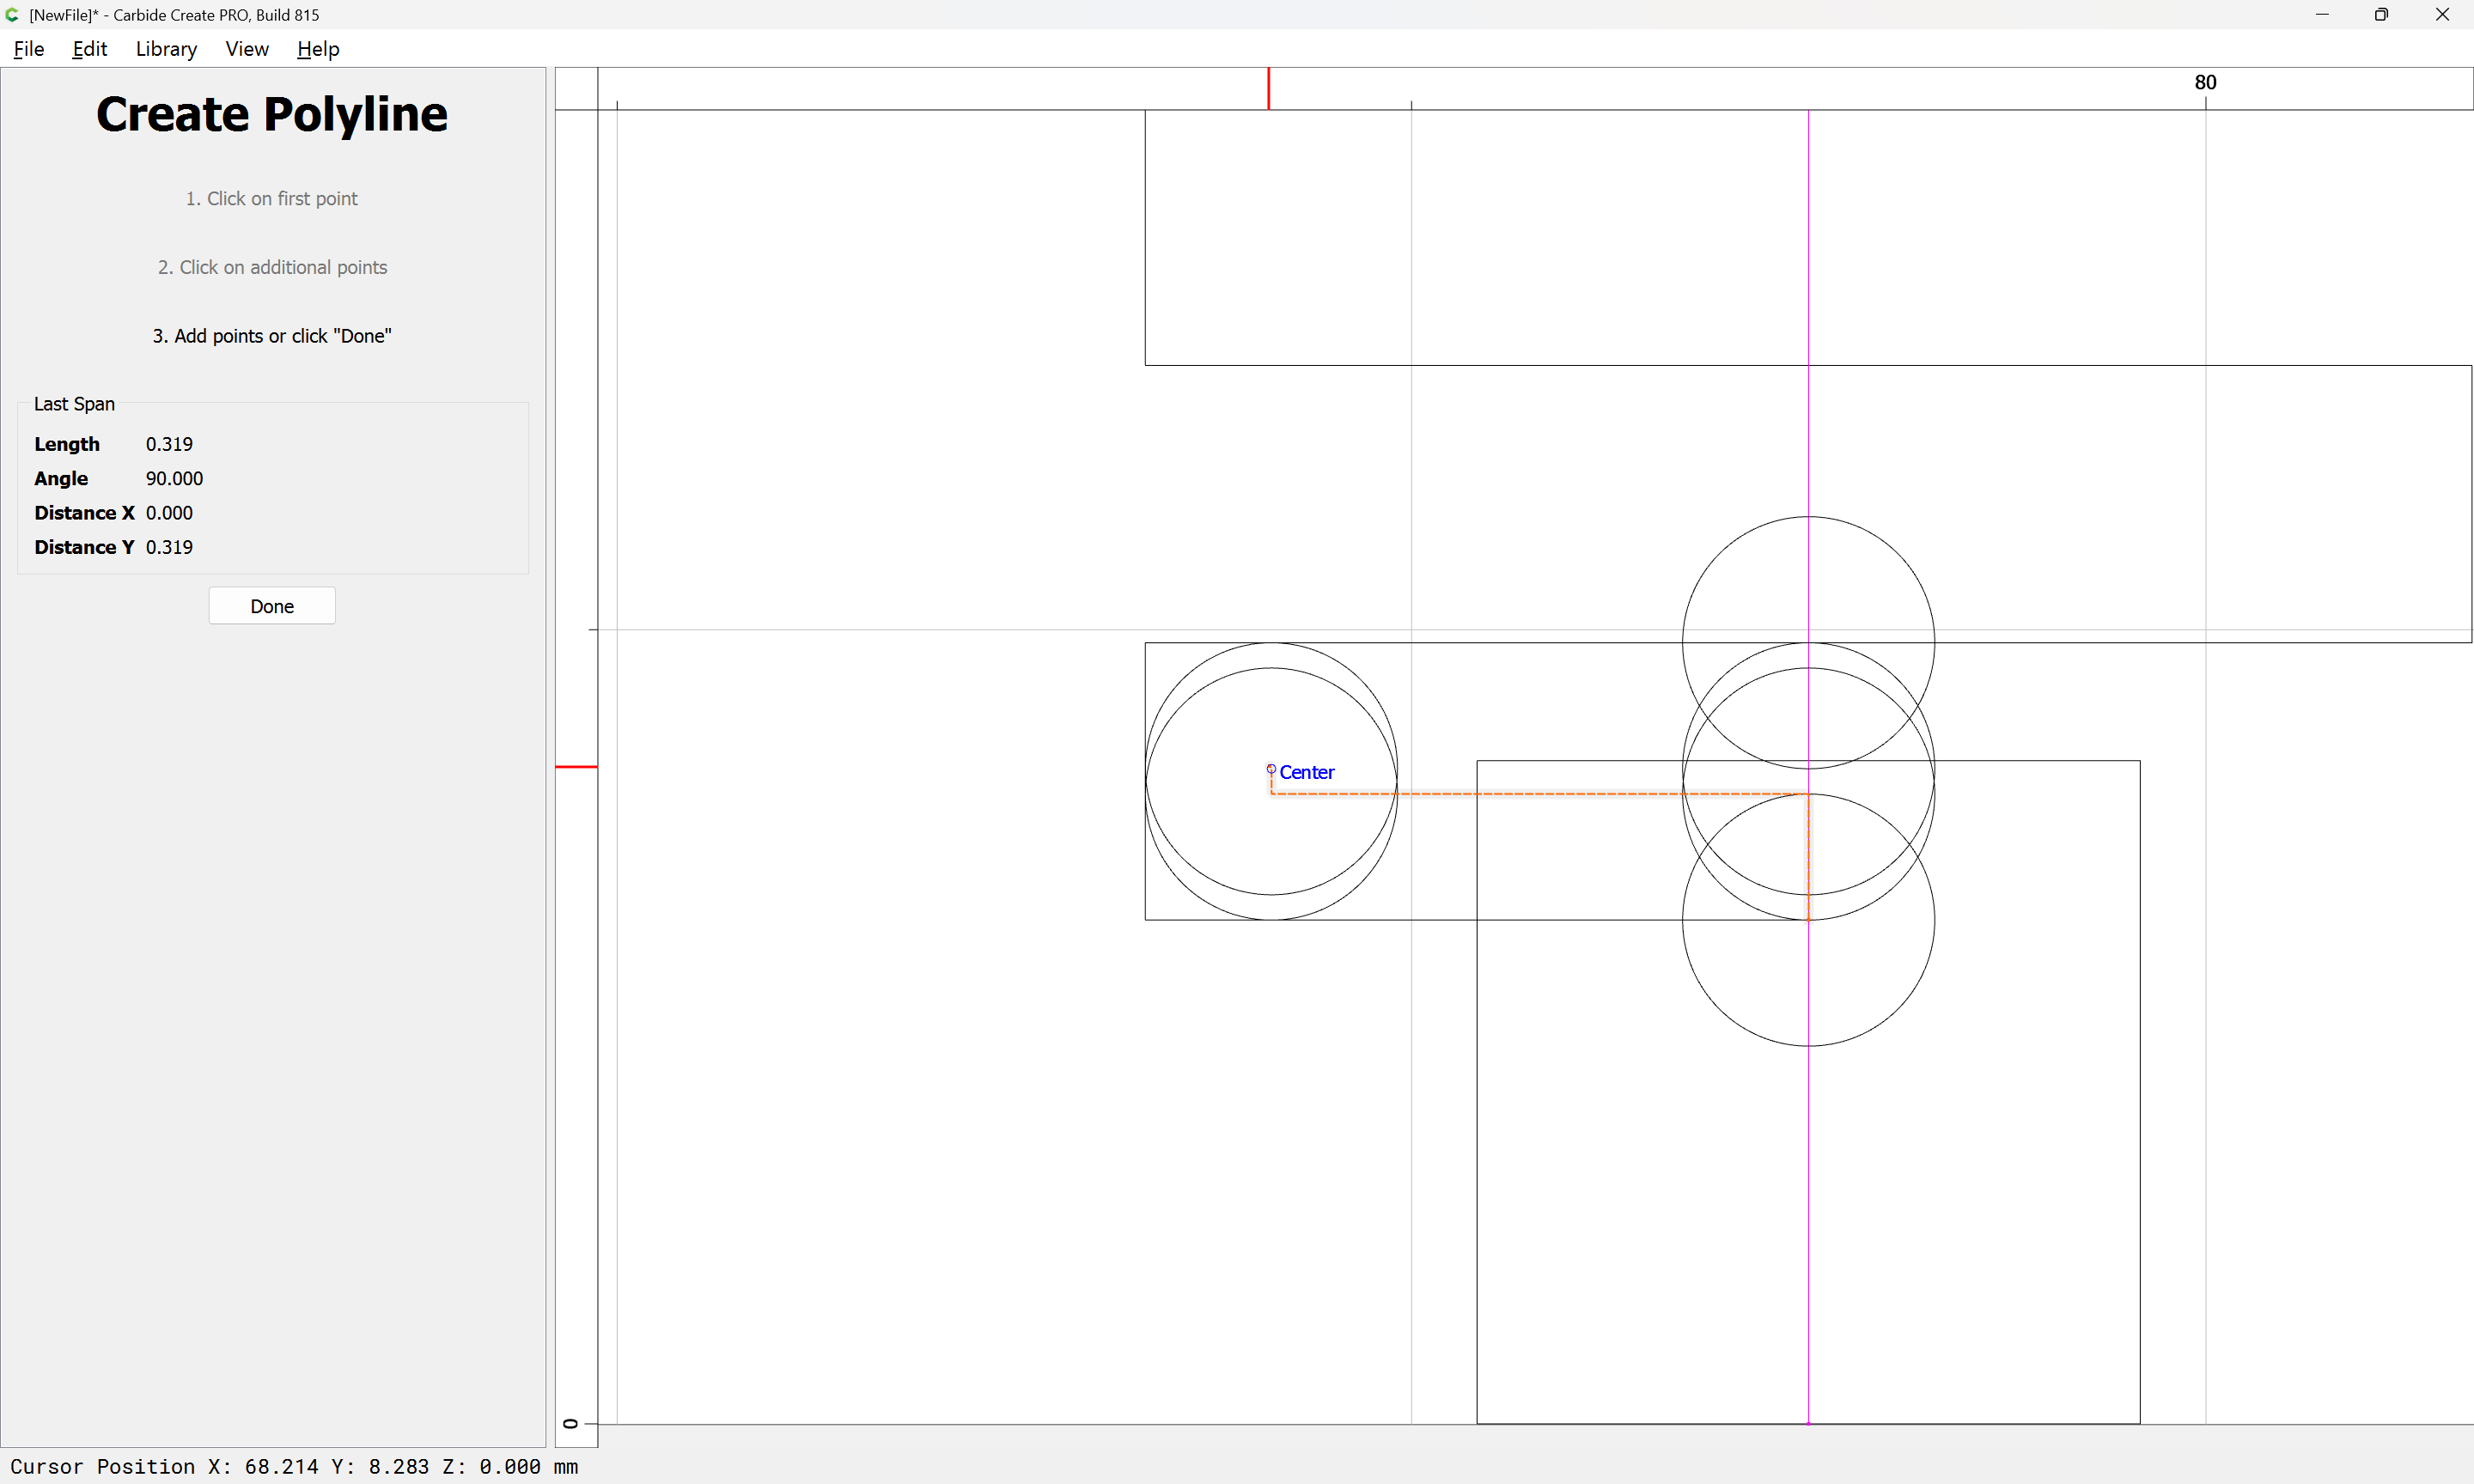
Task: Minimize the Carbide Create window
Action: [x=2322, y=15]
